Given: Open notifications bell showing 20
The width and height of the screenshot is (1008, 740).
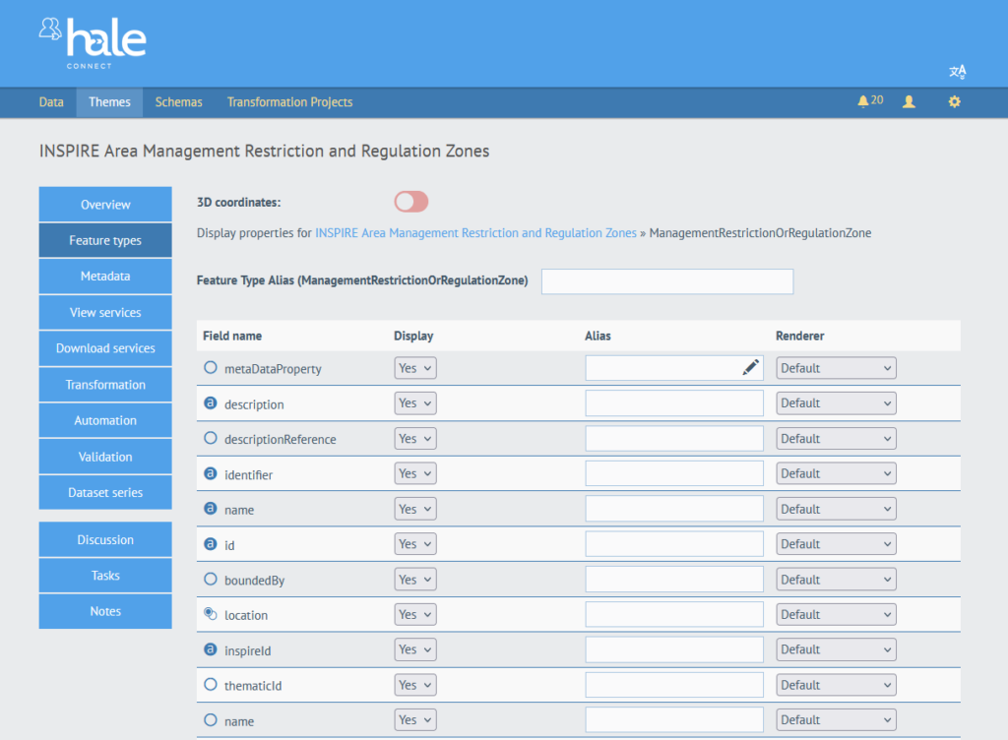Looking at the screenshot, I should pos(869,101).
